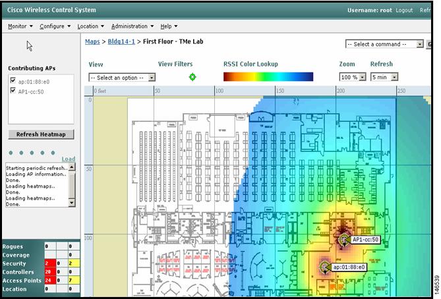Click the 'Contributing APs' heading

pyautogui.click(x=32, y=68)
